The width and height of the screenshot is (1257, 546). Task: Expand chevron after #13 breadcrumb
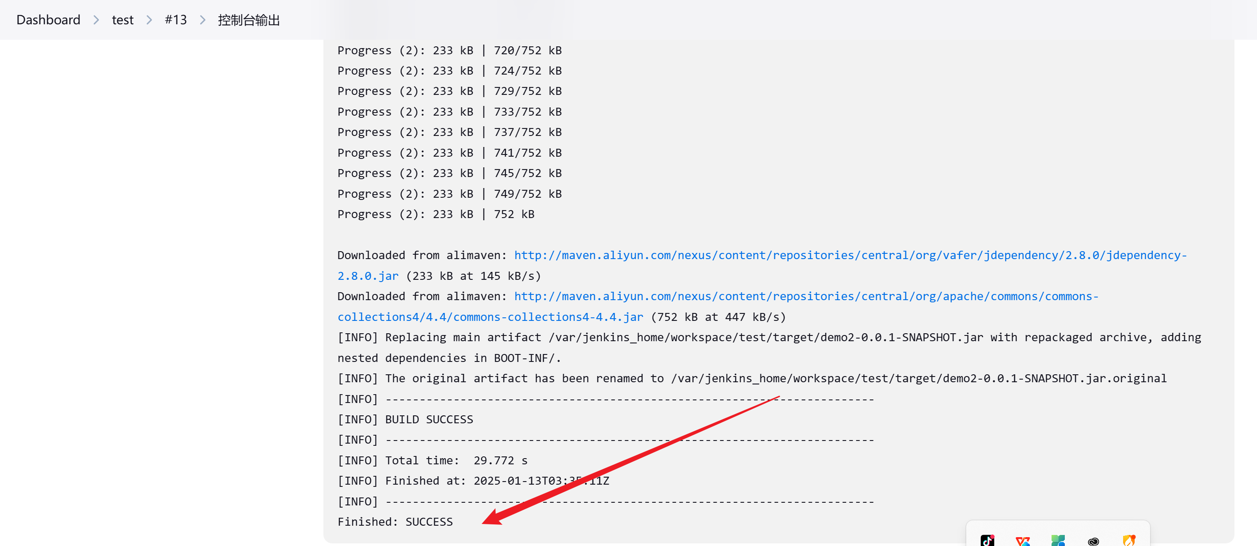202,20
